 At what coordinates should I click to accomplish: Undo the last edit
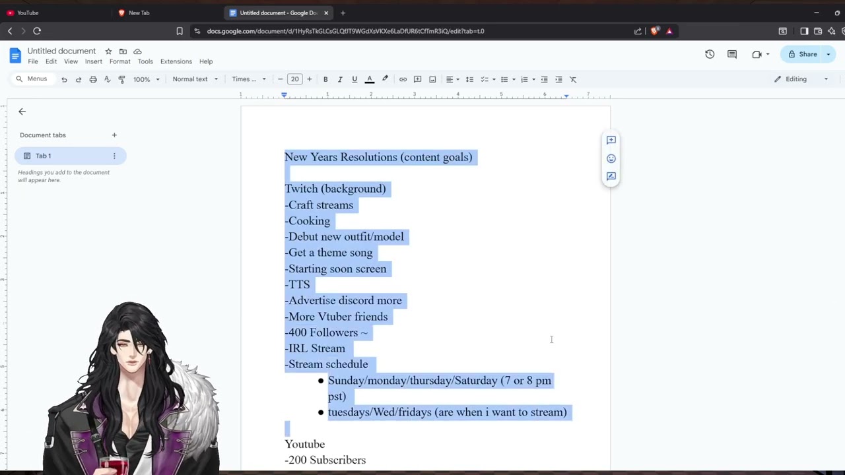64,79
